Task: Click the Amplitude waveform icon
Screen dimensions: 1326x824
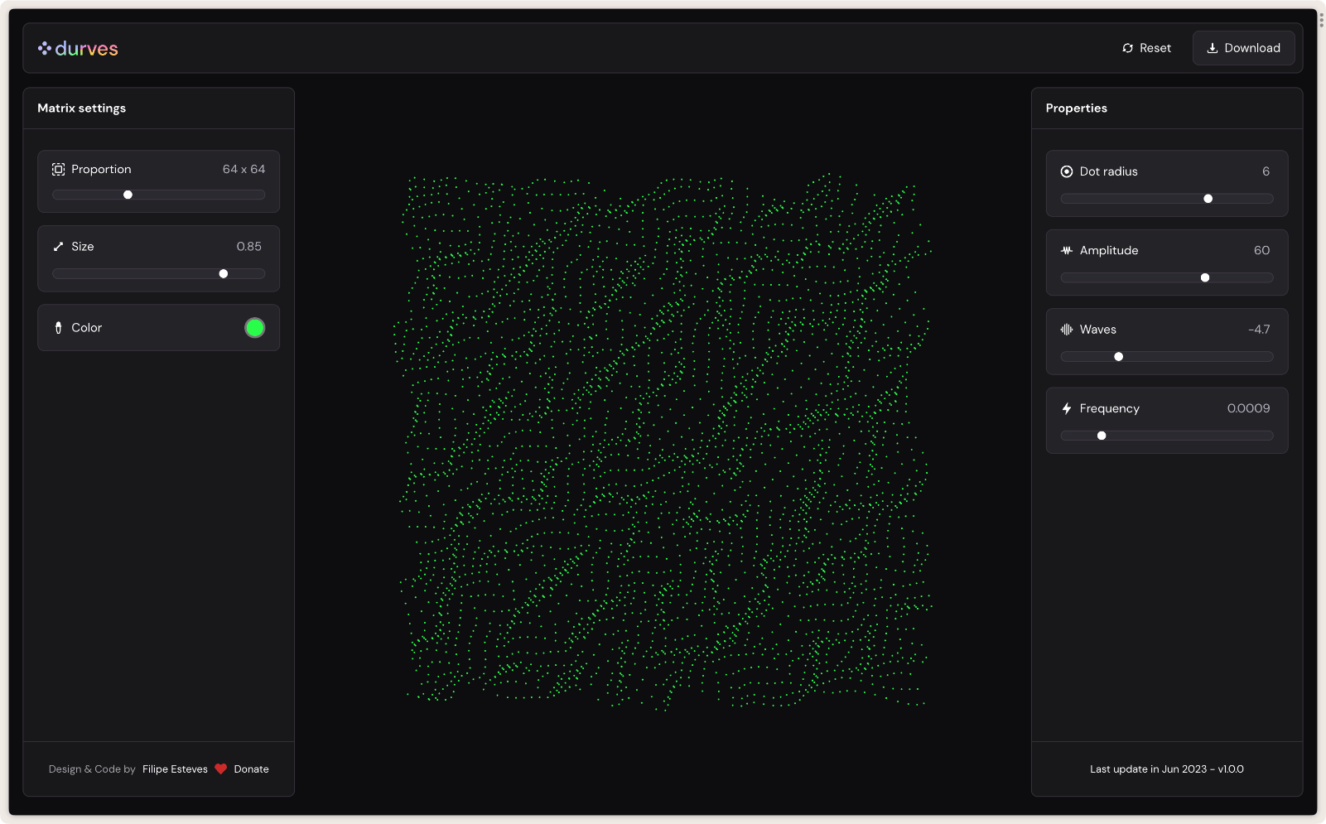Action: click(1067, 250)
